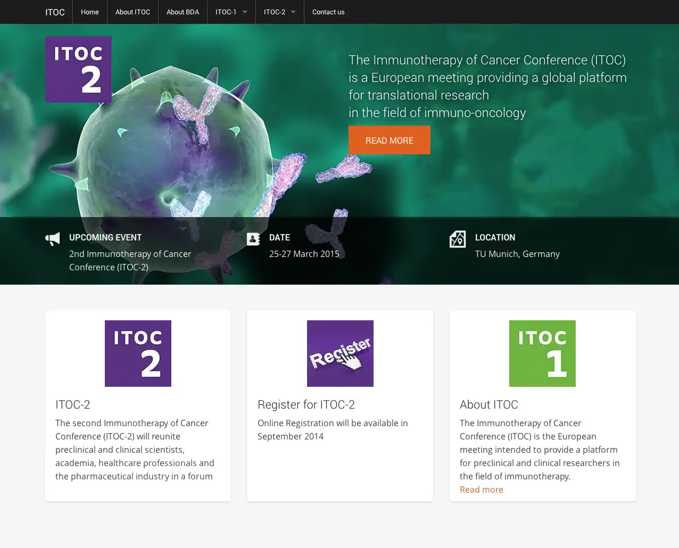This screenshot has width=679, height=548.
Task: Click the ITOC 2 logo in hero banner
Action: [x=78, y=69]
